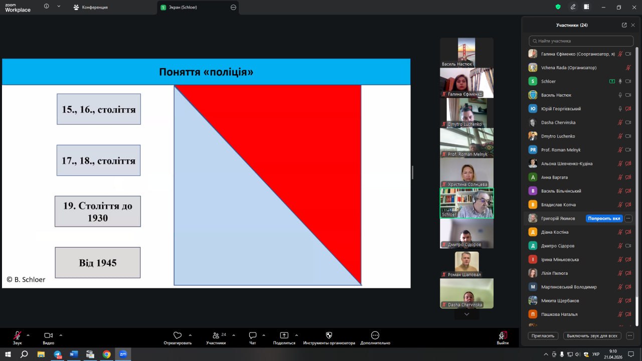Select the Экран (Schloer) tab
The width and height of the screenshot is (642, 361).
(x=193, y=8)
